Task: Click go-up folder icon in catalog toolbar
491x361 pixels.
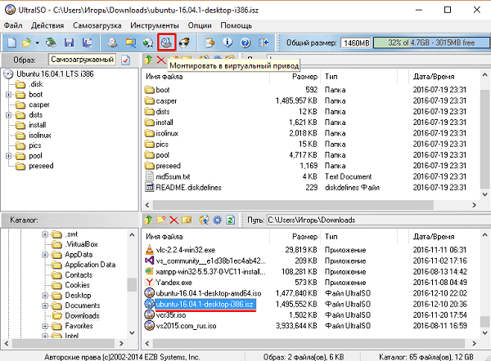Action: [x=148, y=220]
